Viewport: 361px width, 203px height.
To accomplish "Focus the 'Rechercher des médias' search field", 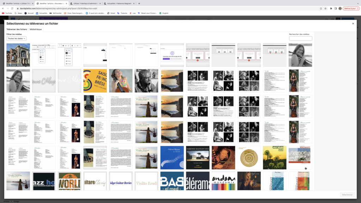I will click(x=300, y=38).
